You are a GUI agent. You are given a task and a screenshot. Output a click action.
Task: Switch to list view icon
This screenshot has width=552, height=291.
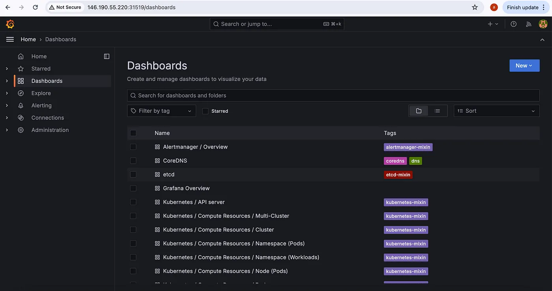(x=437, y=111)
